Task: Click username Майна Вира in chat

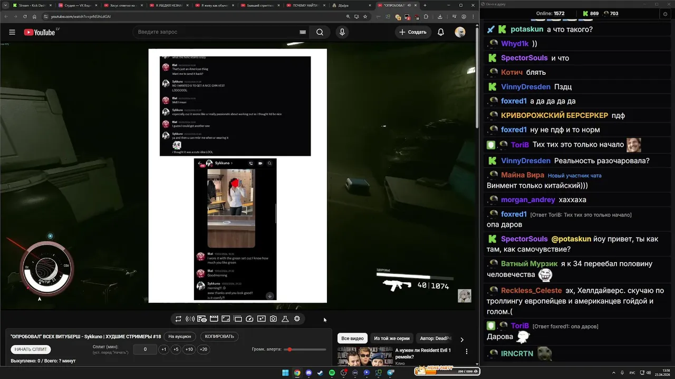Action: pos(522,175)
